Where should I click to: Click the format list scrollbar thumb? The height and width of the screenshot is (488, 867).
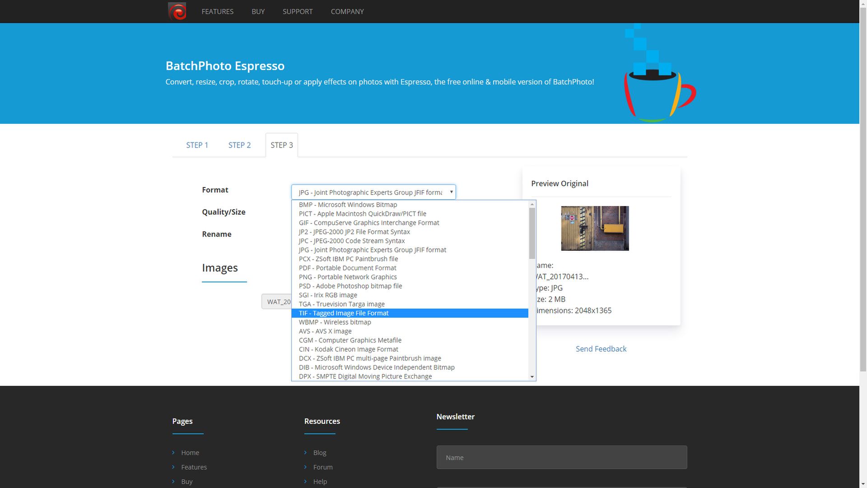coord(532,233)
